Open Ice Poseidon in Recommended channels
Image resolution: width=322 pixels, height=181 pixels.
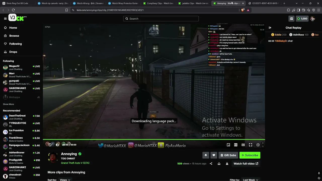(21, 132)
